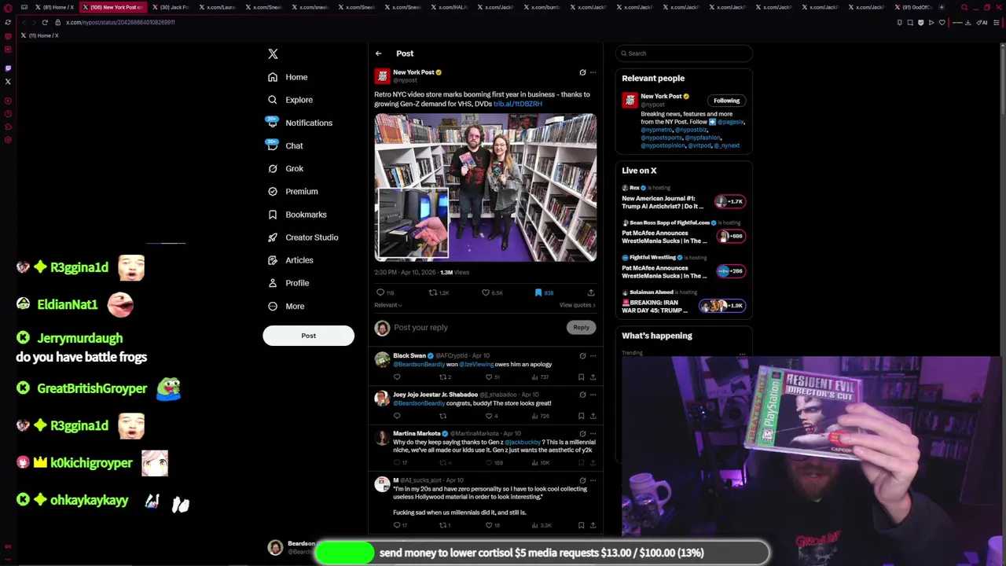
Task: Toggle bookmark on Martina Markota's reply
Action: point(581,462)
